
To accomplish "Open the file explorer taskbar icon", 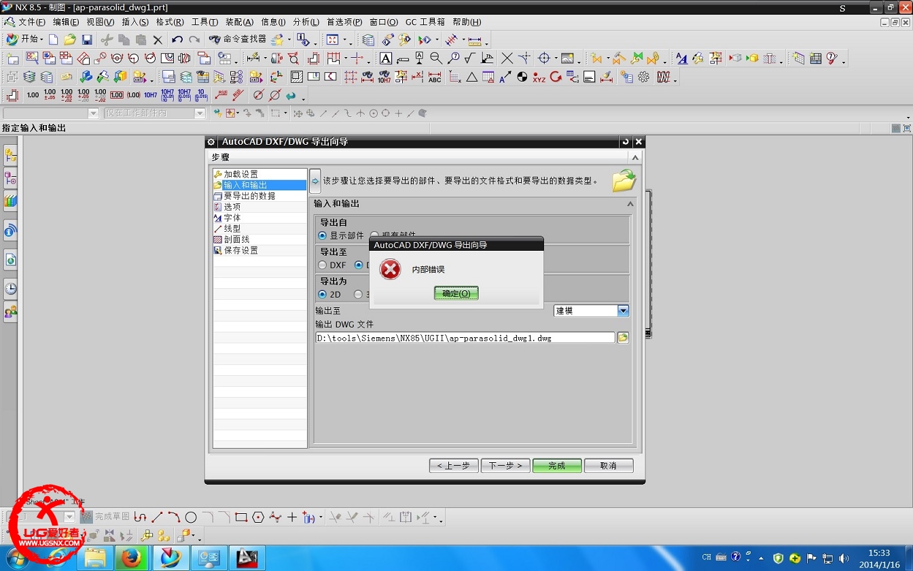I will point(95,558).
